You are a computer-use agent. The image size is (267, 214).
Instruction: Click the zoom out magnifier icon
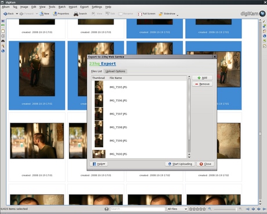tap(210, 209)
